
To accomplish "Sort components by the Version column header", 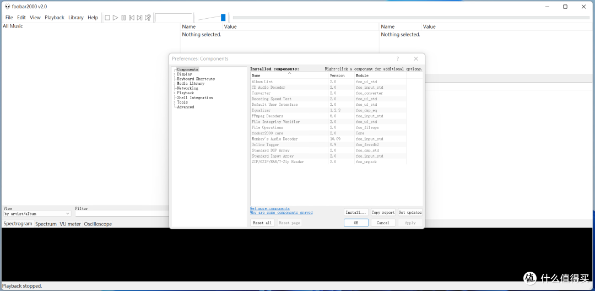I will [341, 76].
